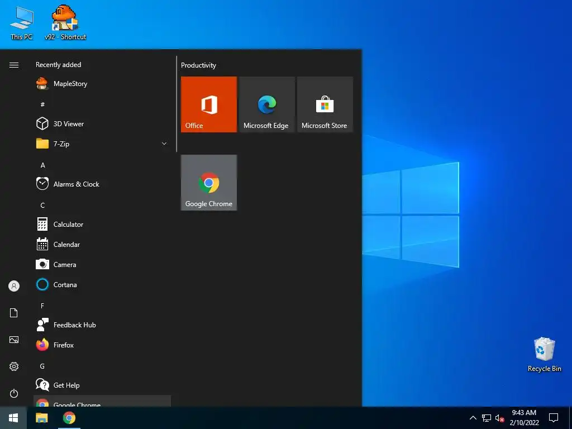The width and height of the screenshot is (572, 429).
Task: Click the 'F' letter header
Action: (42, 306)
